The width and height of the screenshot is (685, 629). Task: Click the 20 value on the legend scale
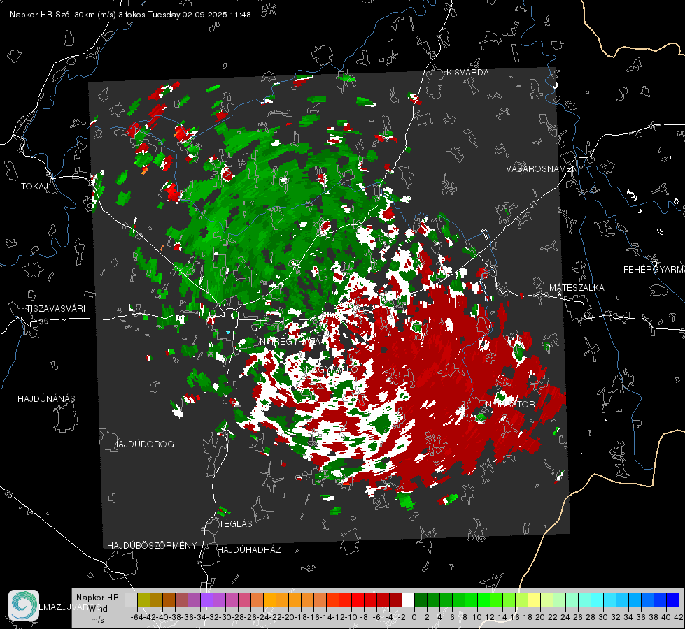pos(540,617)
